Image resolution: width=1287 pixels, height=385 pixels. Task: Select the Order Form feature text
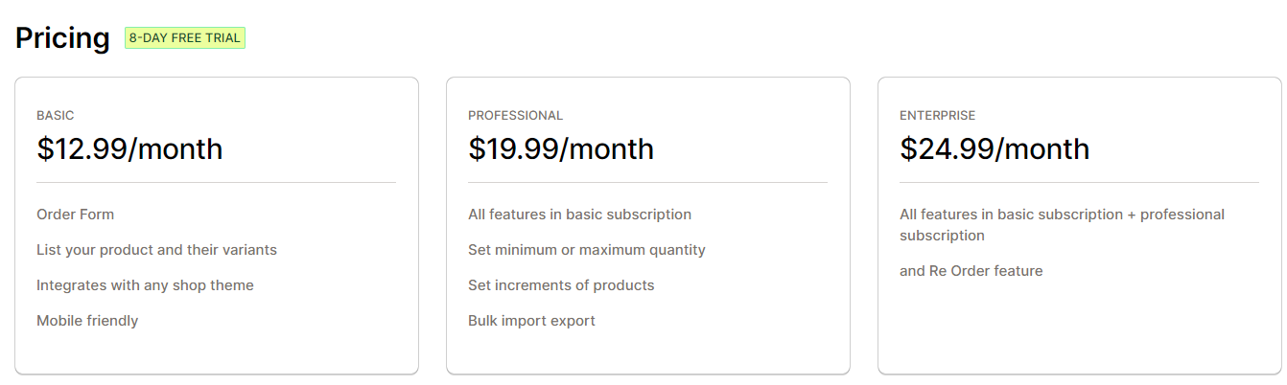[75, 215]
